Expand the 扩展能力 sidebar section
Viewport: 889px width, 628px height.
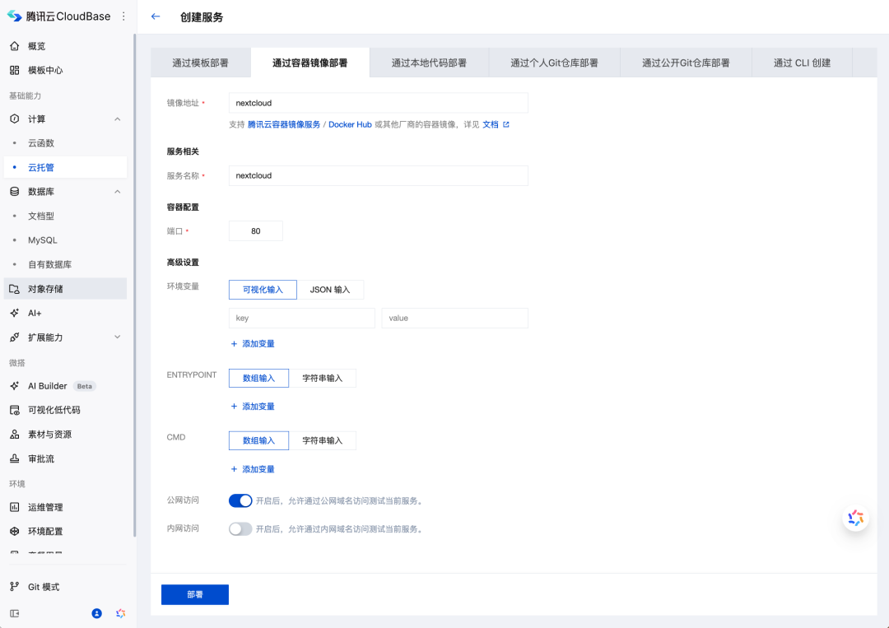click(x=116, y=337)
